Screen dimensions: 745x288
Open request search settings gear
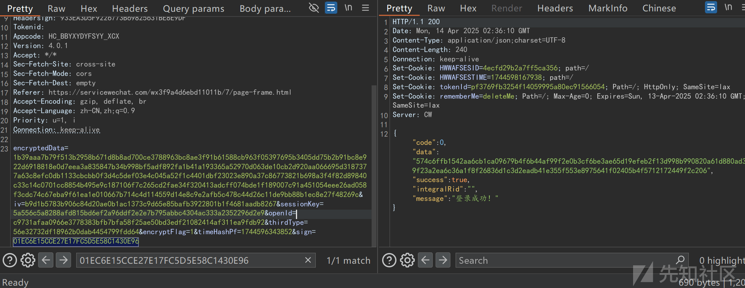pyautogui.click(x=28, y=260)
